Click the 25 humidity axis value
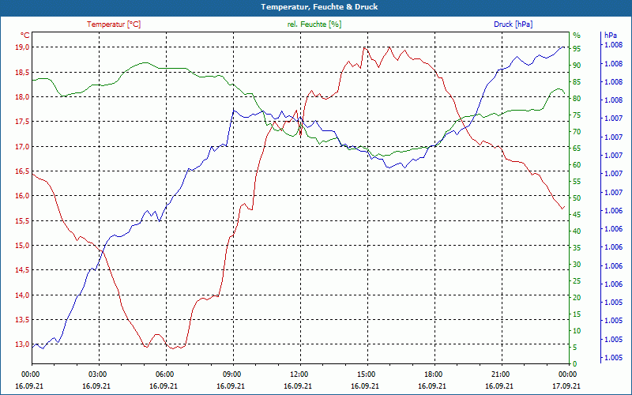This screenshot has height=395, width=632. (577, 281)
